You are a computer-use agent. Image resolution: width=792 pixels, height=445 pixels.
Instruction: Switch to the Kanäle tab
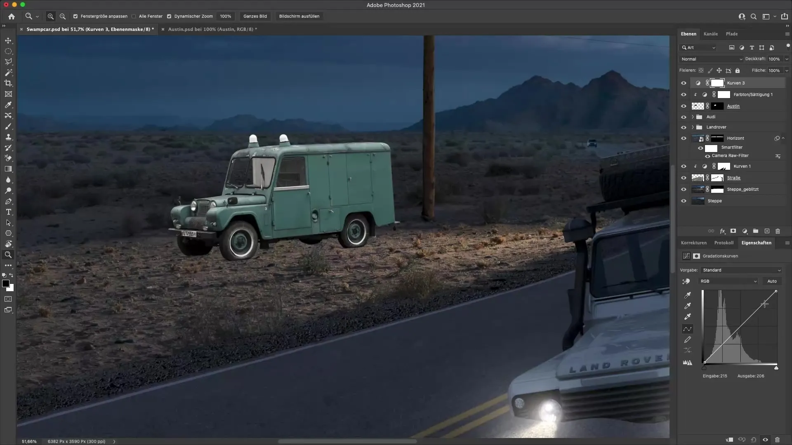(710, 34)
